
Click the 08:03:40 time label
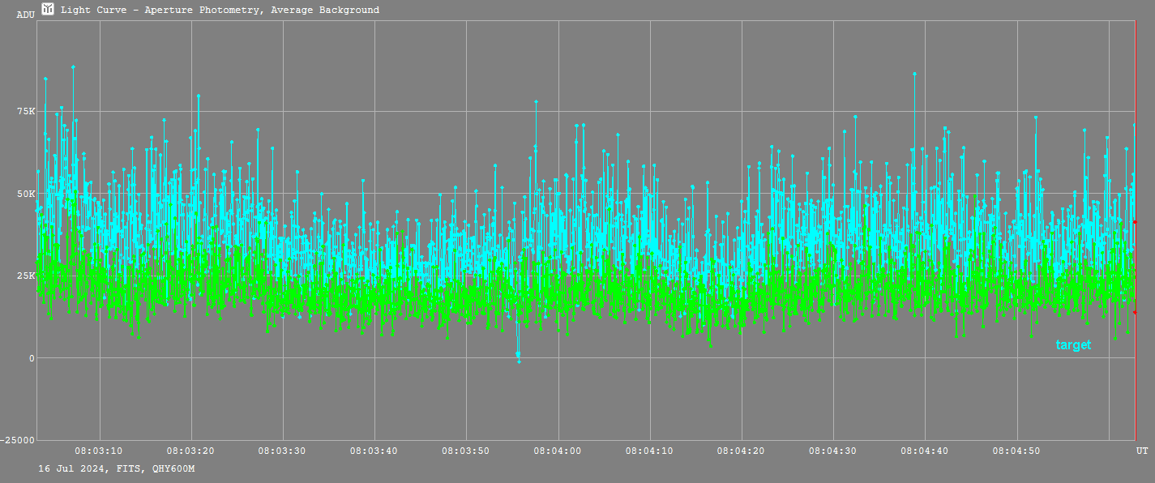pyautogui.click(x=374, y=450)
